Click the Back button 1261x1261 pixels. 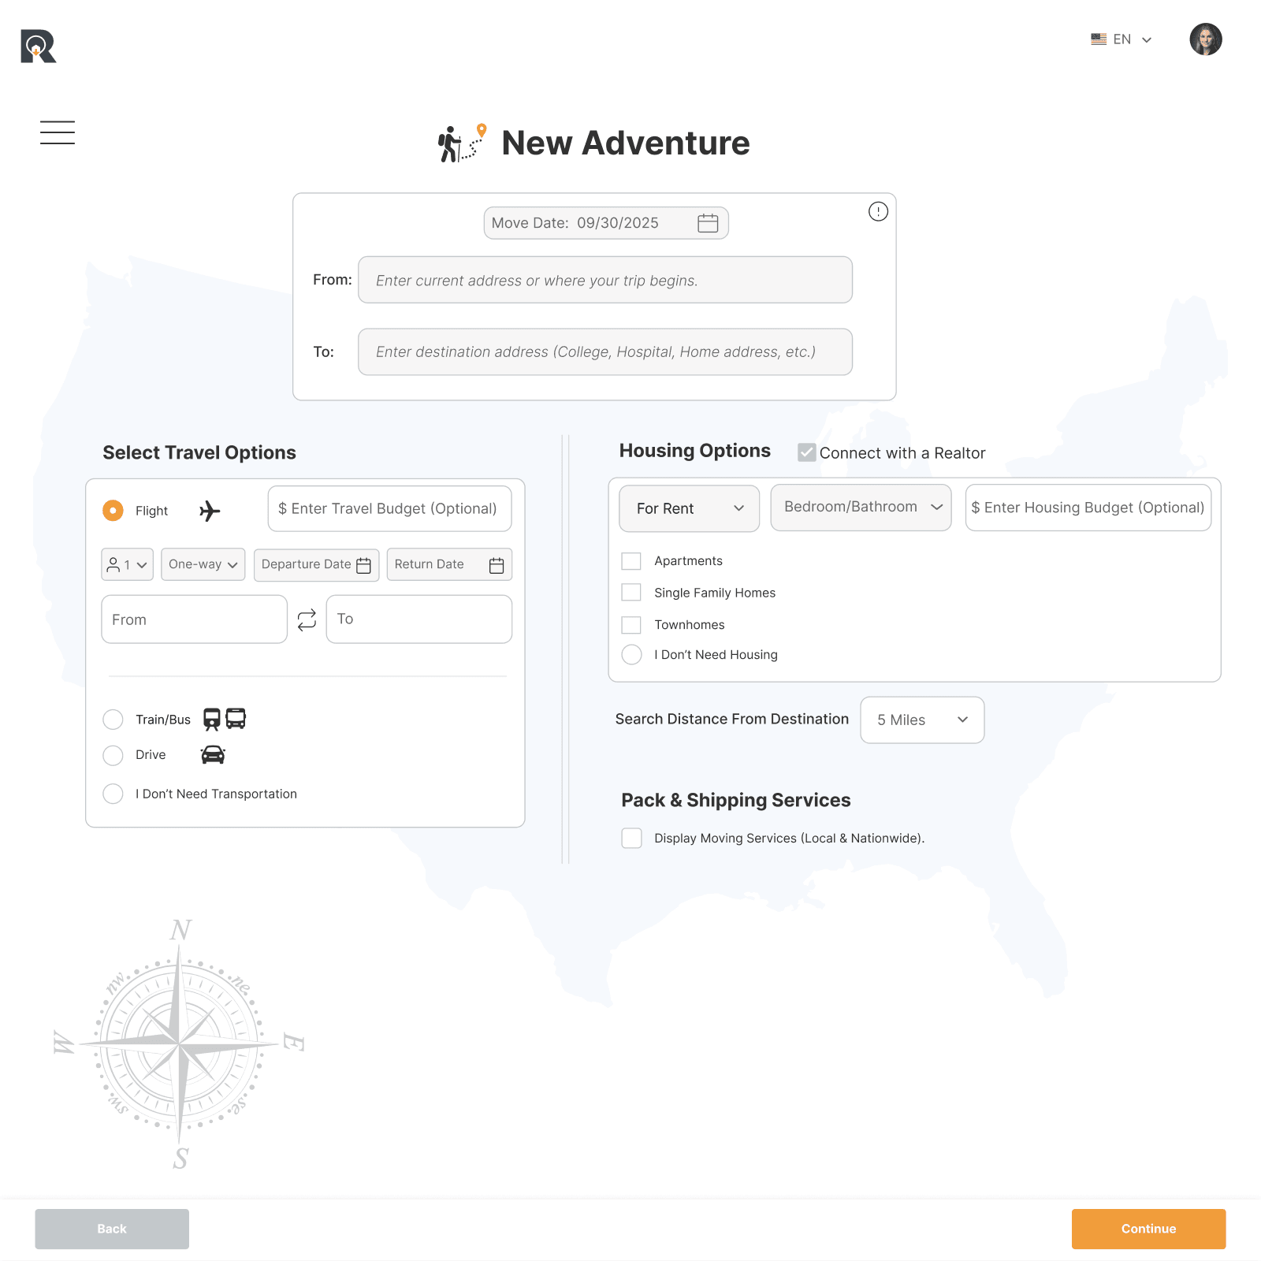[112, 1229]
